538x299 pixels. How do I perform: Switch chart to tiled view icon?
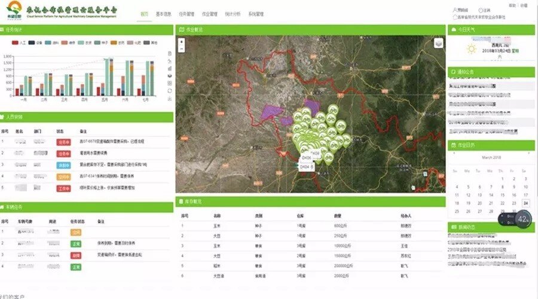pyautogui.click(x=170, y=83)
